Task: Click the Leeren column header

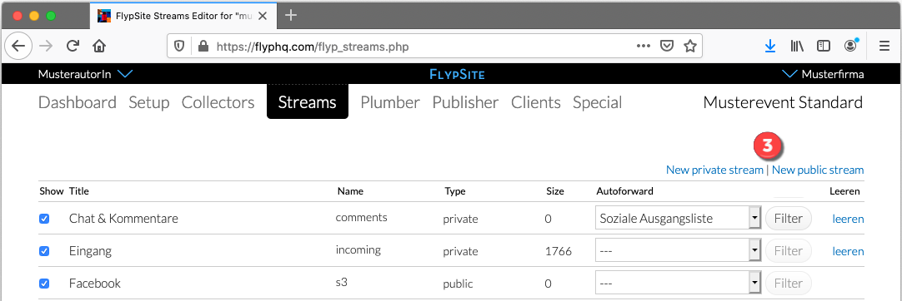Action: click(x=845, y=191)
